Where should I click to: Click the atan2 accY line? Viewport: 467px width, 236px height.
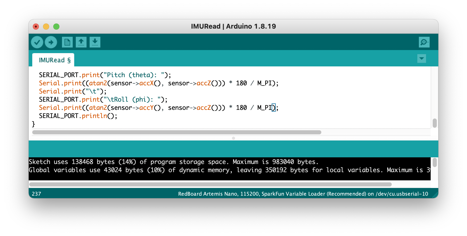[x=159, y=108]
